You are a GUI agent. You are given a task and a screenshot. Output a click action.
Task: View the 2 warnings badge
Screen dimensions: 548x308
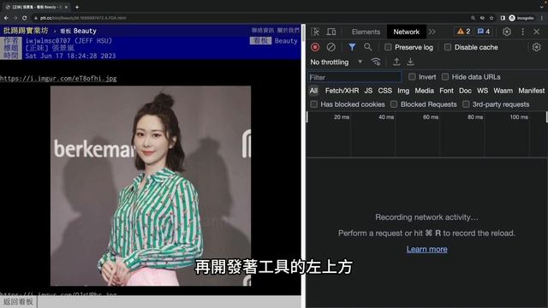pyautogui.click(x=464, y=32)
